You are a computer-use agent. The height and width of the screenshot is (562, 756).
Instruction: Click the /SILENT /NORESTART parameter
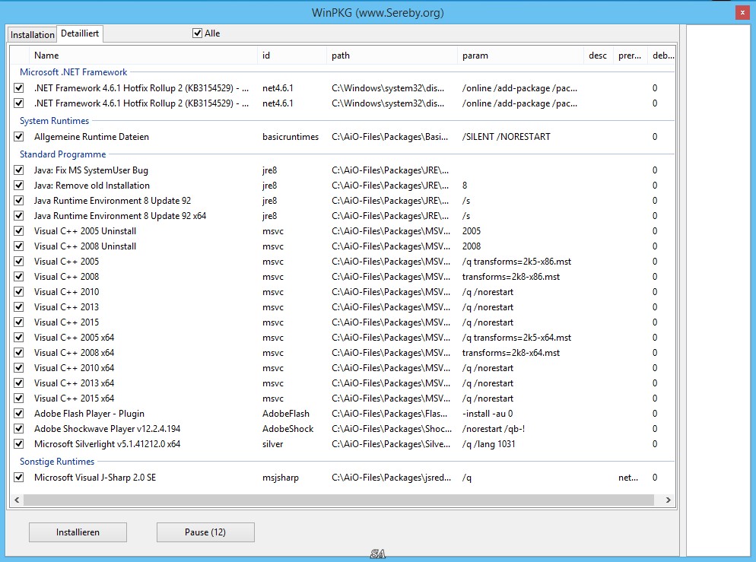point(507,137)
